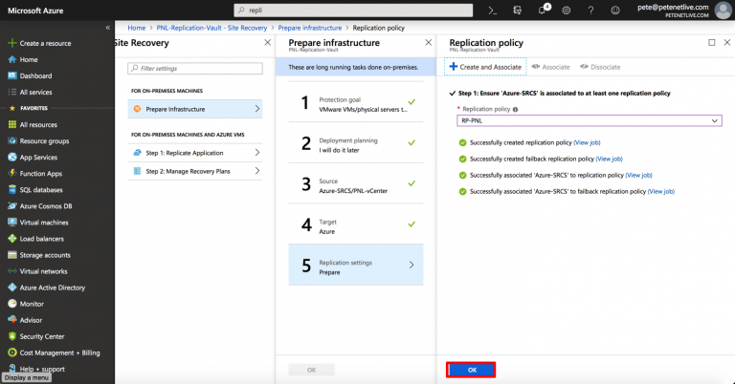
Task: Click the feedback smiley icon
Action: pyautogui.click(x=615, y=11)
